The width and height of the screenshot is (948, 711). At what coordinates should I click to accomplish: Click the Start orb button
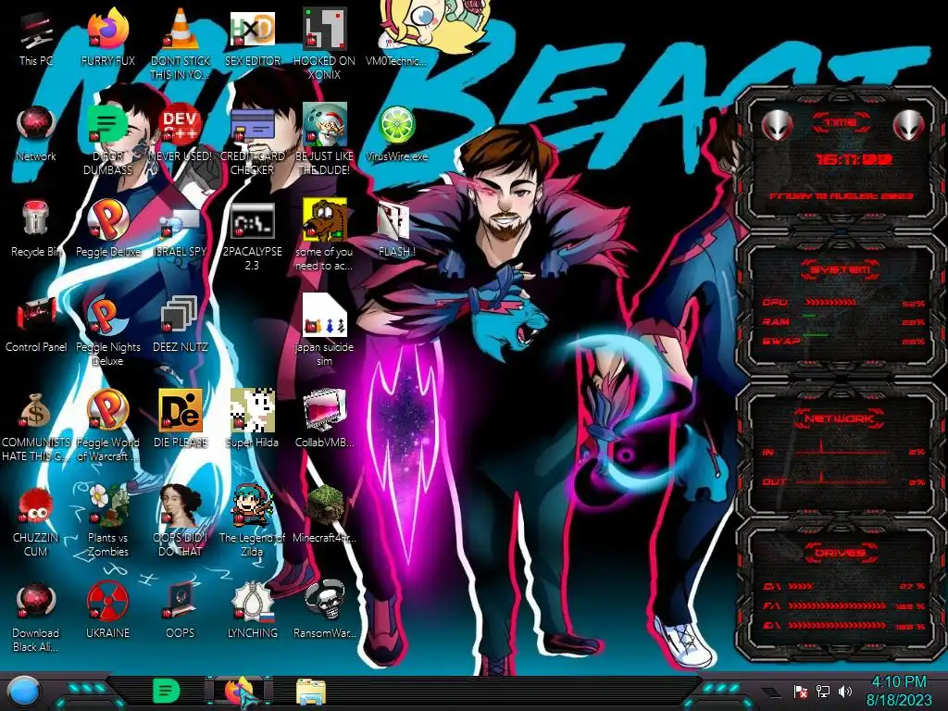[x=23, y=692]
